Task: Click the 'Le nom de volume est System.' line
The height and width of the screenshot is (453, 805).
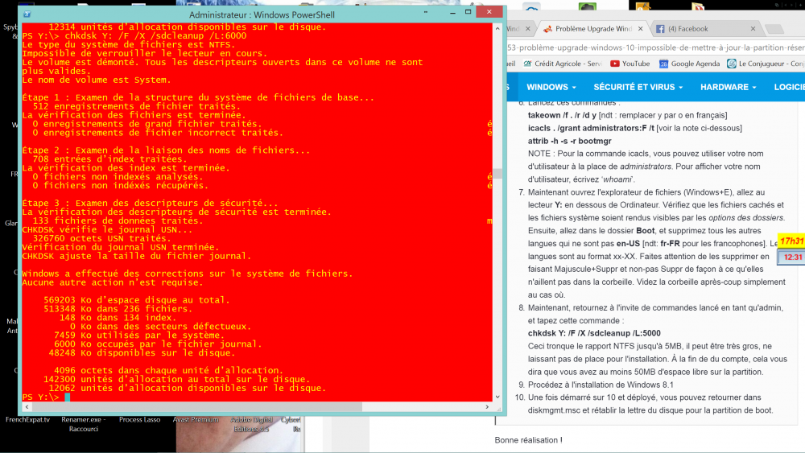Action: (x=97, y=80)
